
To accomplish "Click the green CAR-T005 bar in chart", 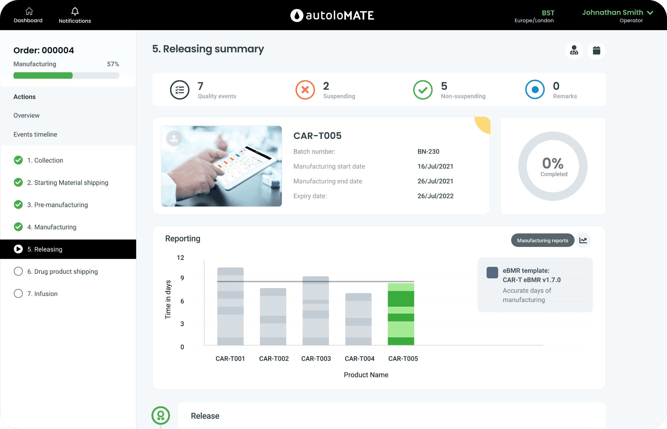I will tap(401, 314).
